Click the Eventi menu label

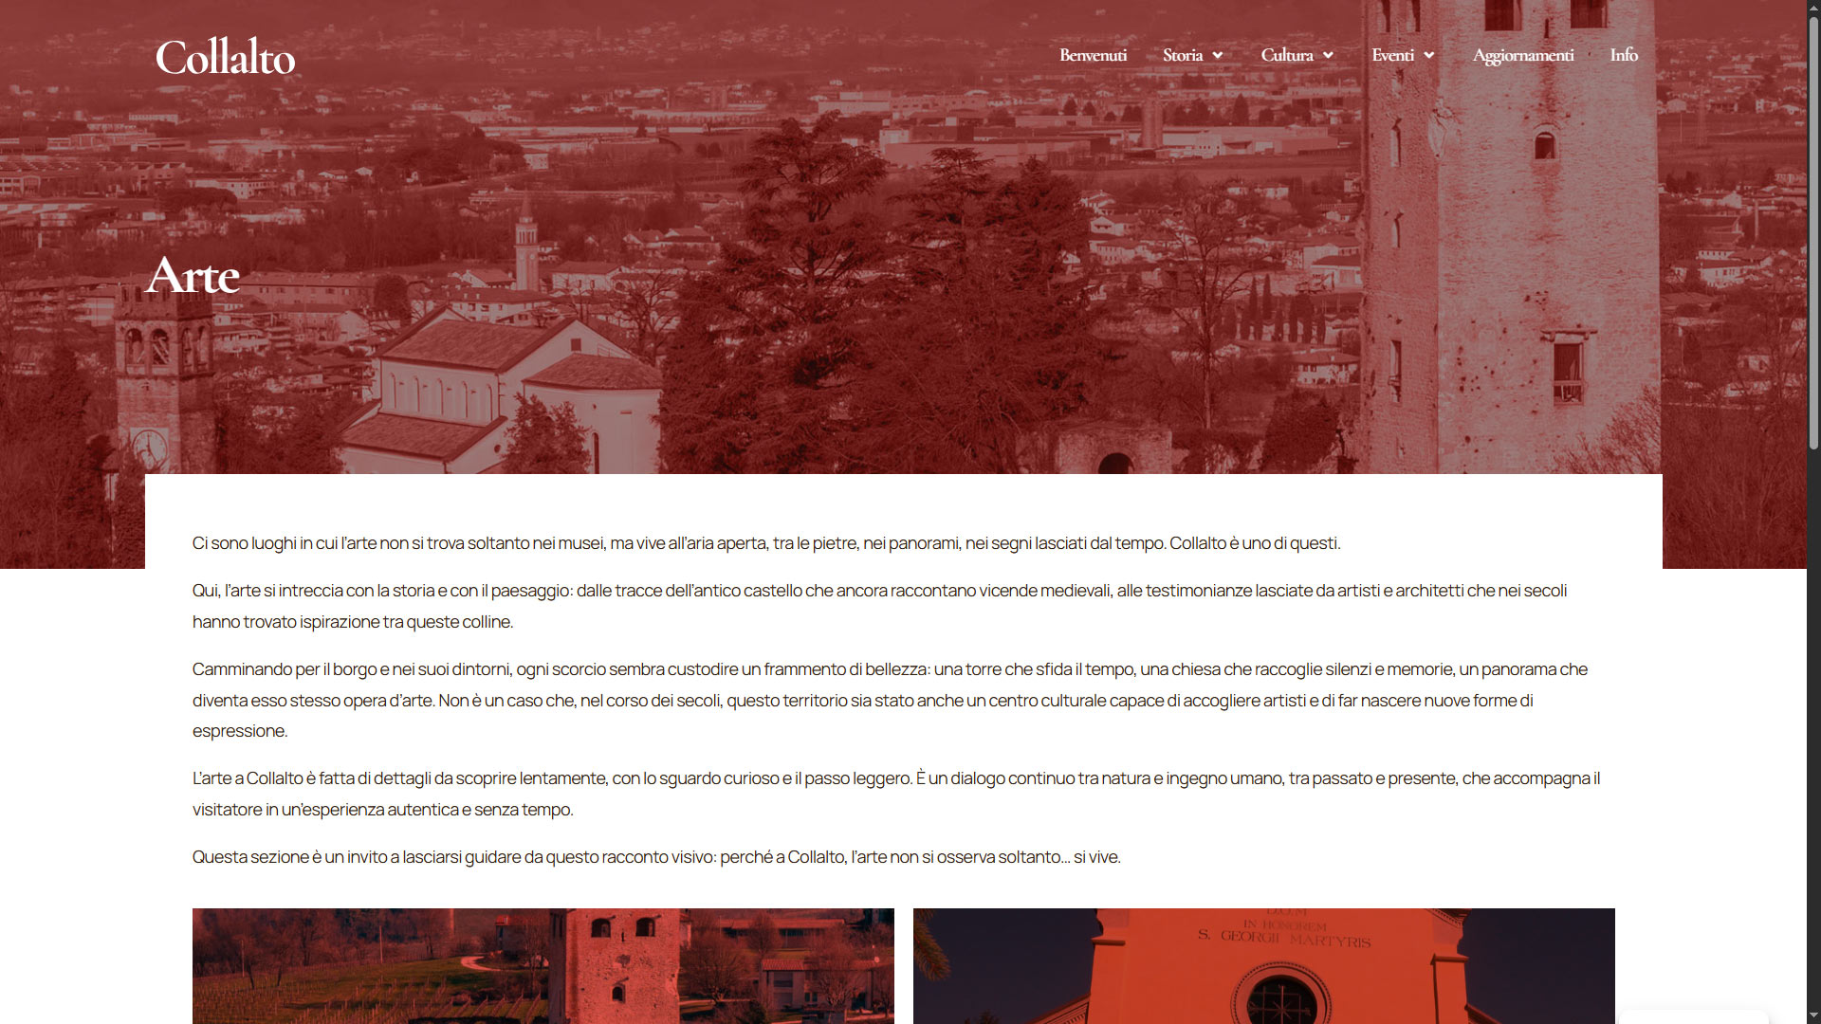[1392, 55]
